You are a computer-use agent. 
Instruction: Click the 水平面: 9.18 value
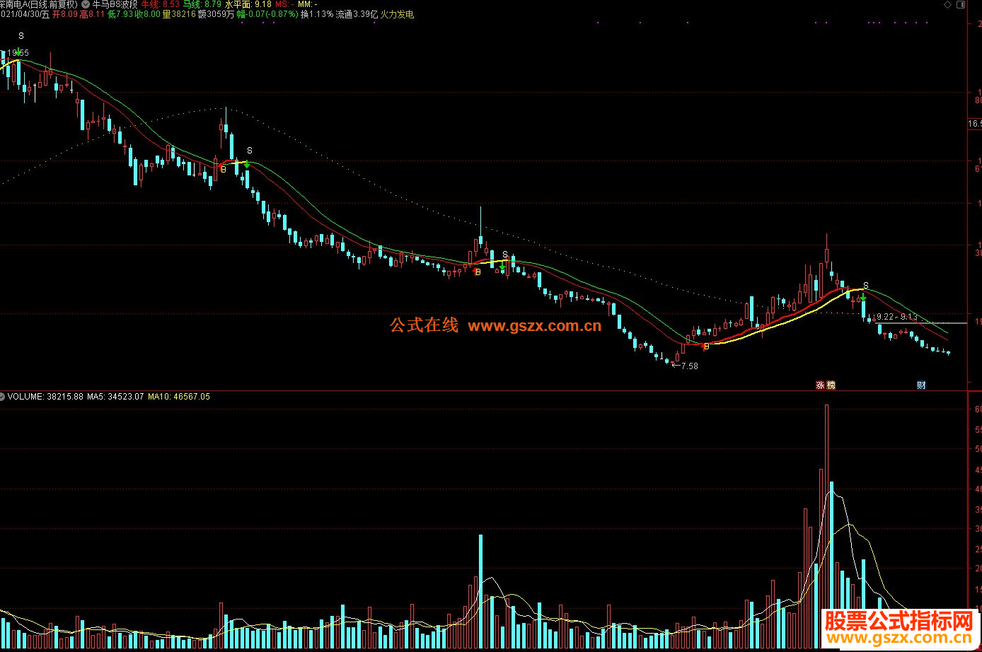click(248, 4)
